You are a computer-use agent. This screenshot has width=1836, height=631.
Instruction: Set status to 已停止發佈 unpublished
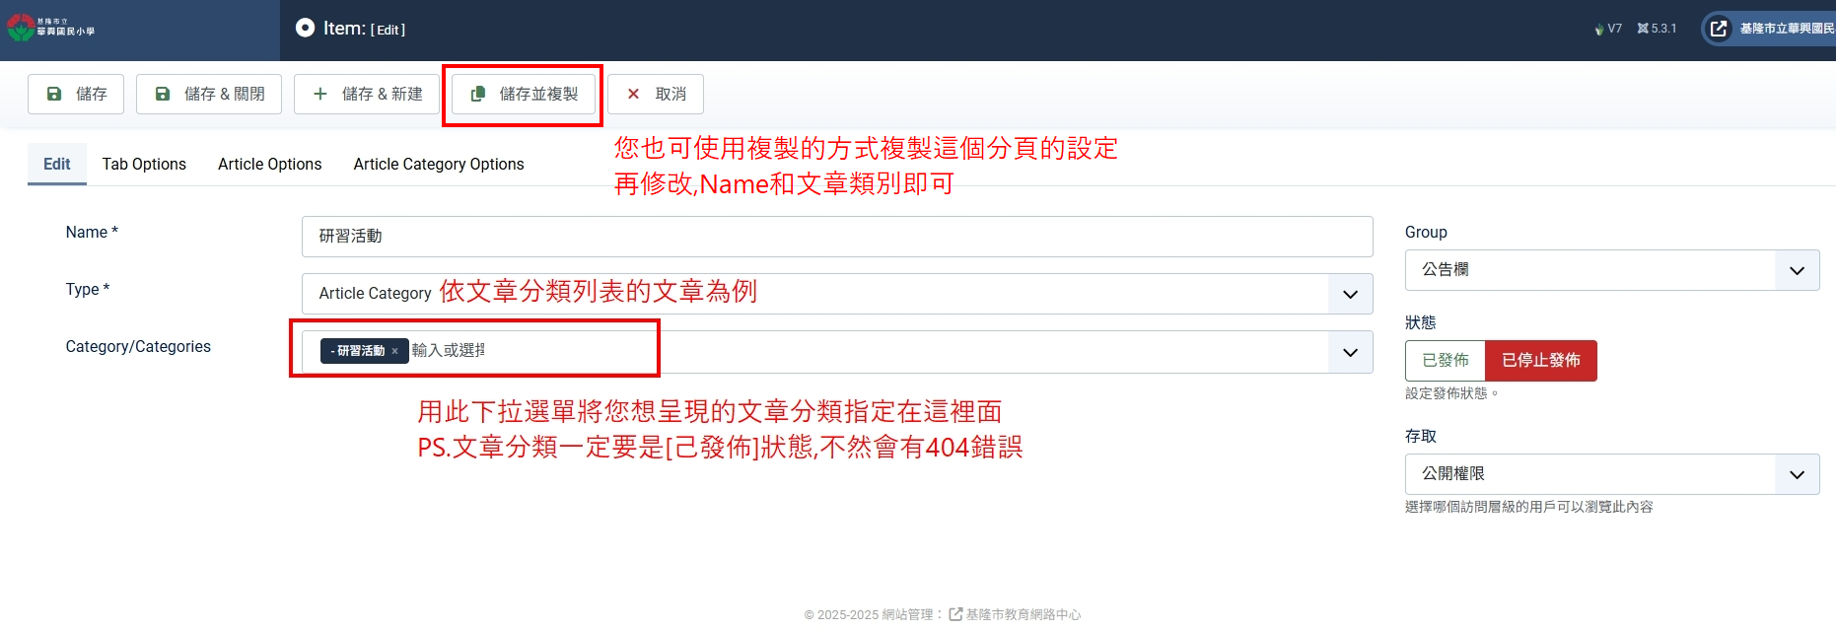(x=1540, y=360)
